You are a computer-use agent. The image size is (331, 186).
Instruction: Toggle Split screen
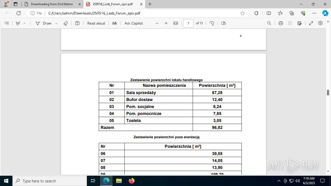click(x=269, y=13)
